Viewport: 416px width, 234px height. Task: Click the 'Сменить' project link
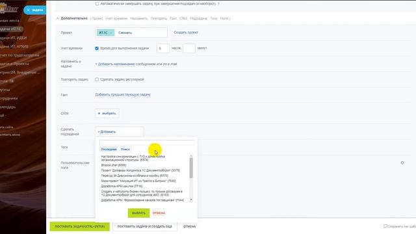point(125,32)
